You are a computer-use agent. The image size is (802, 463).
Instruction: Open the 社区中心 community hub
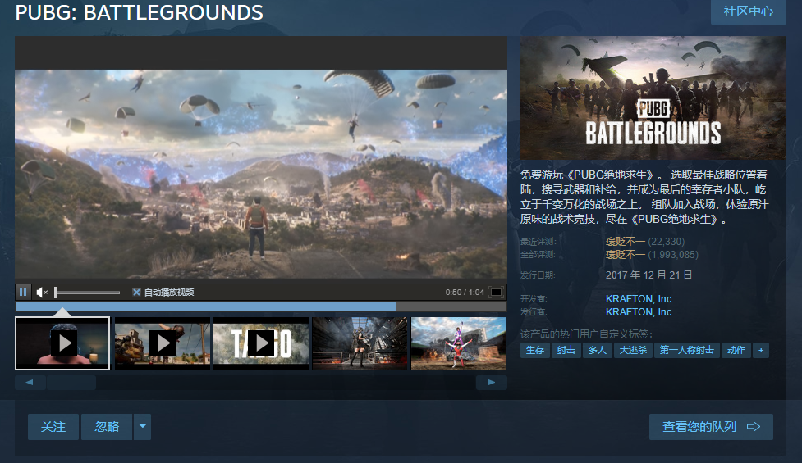coord(749,11)
